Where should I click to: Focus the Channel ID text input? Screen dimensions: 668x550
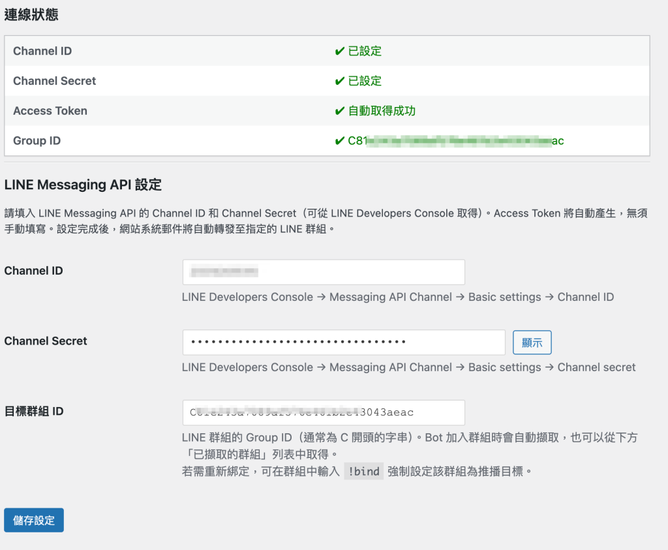pyautogui.click(x=324, y=272)
